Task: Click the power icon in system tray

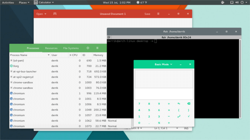Action: [x=242, y=2]
